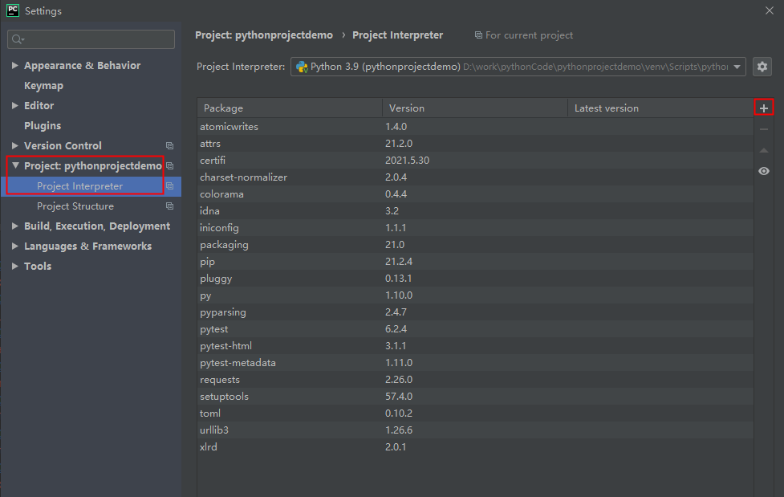Screen dimensions: 784x497
Task: Click version 57.4.0 cell
Action: (399, 397)
